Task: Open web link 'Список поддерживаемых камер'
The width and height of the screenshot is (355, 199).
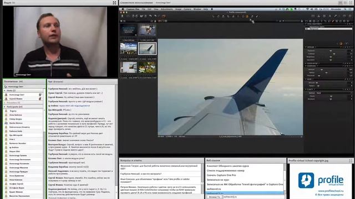Action: tap(225, 171)
